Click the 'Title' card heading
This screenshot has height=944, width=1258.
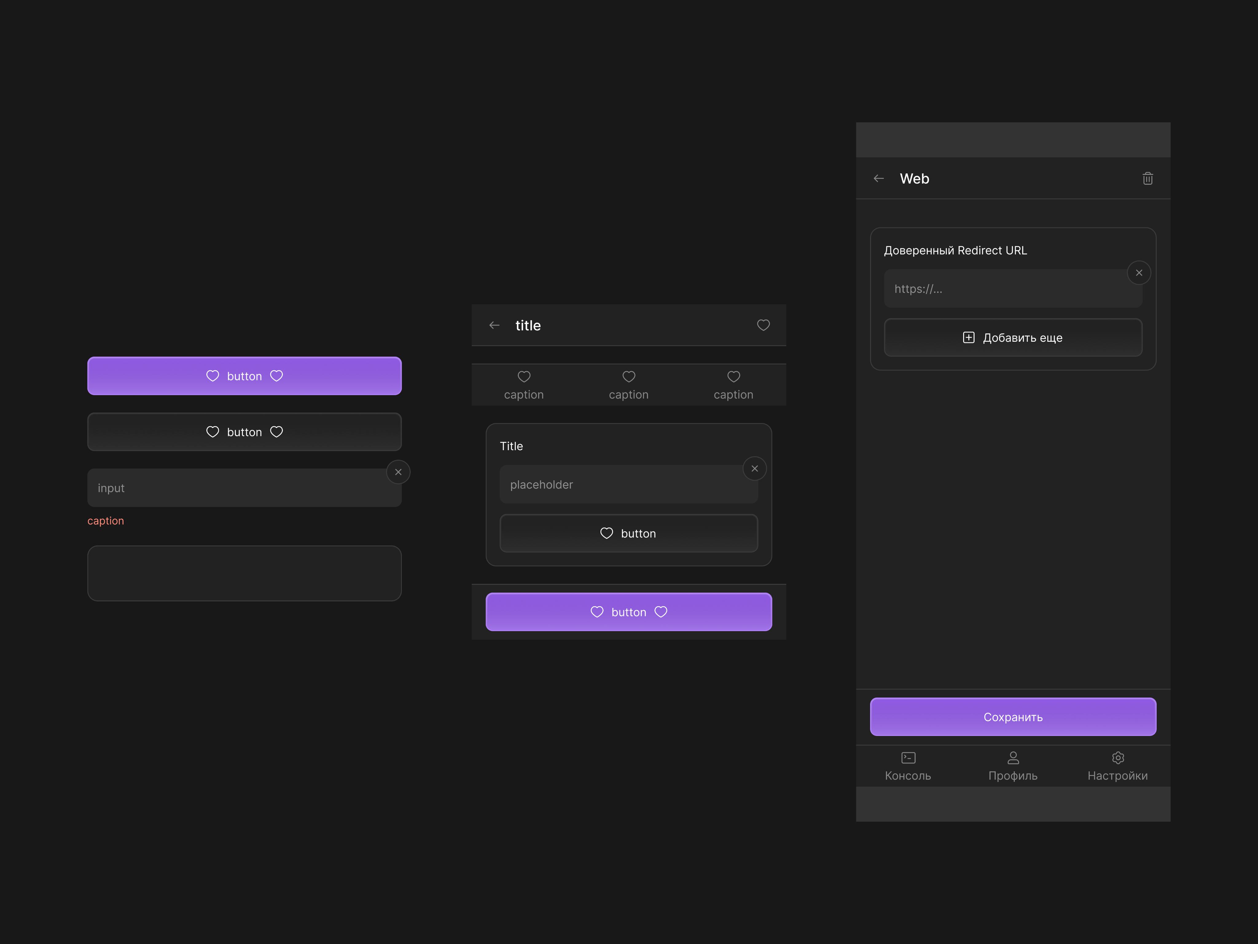click(511, 446)
